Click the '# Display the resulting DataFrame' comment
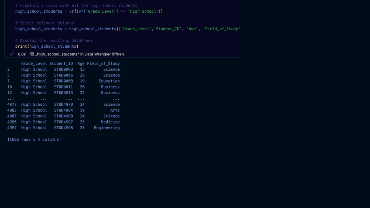The width and height of the screenshot is (370, 208). [54, 40]
